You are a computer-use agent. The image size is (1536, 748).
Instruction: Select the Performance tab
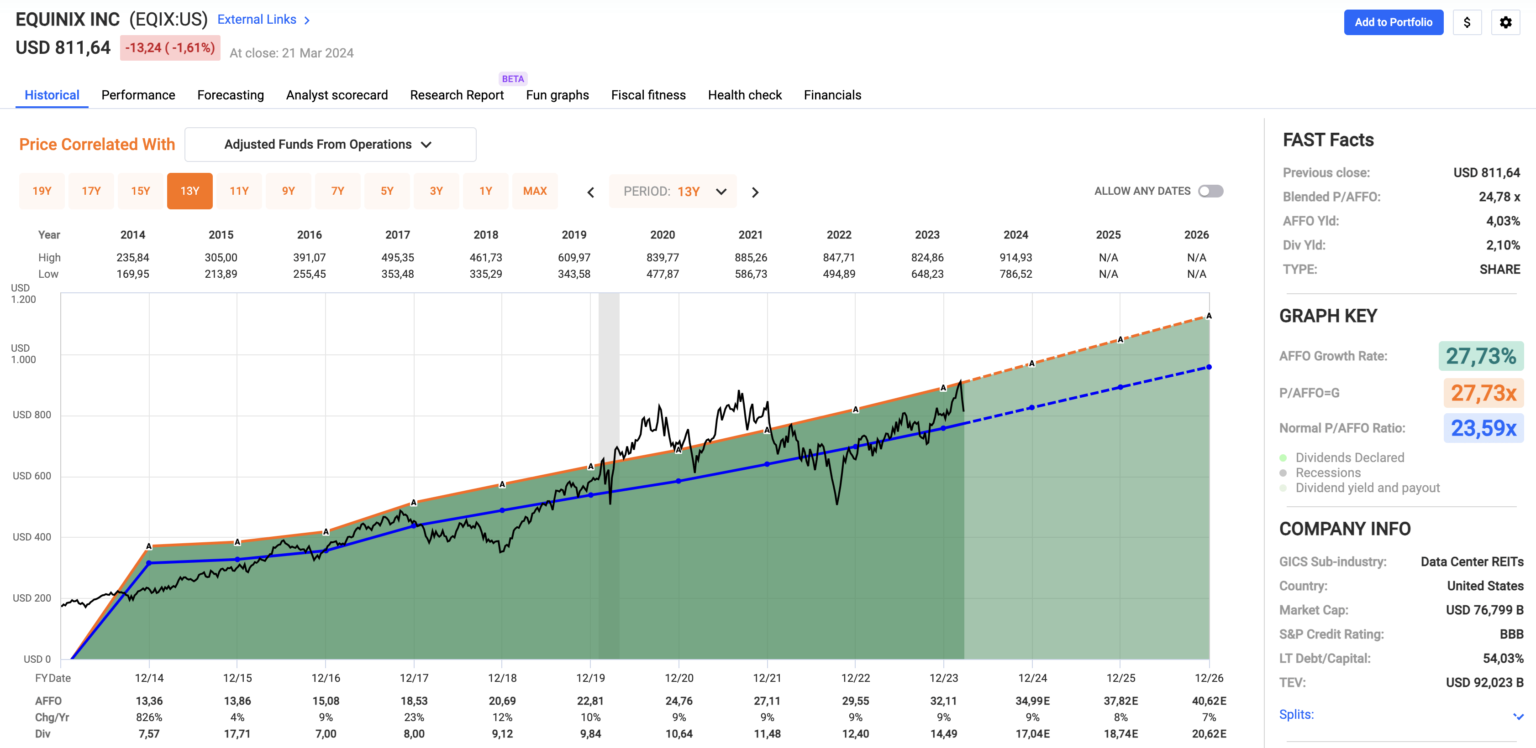[138, 95]
